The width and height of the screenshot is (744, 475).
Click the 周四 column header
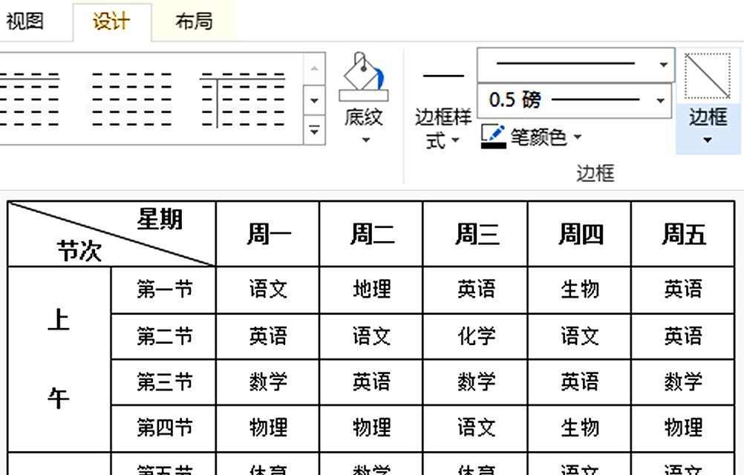[581, 235]
